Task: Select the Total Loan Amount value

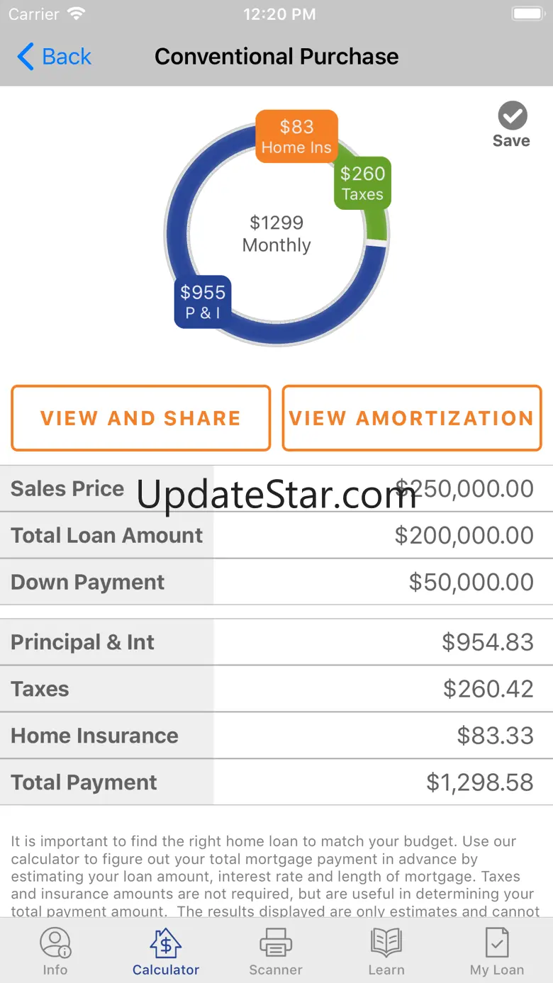Action: point(464,535)
